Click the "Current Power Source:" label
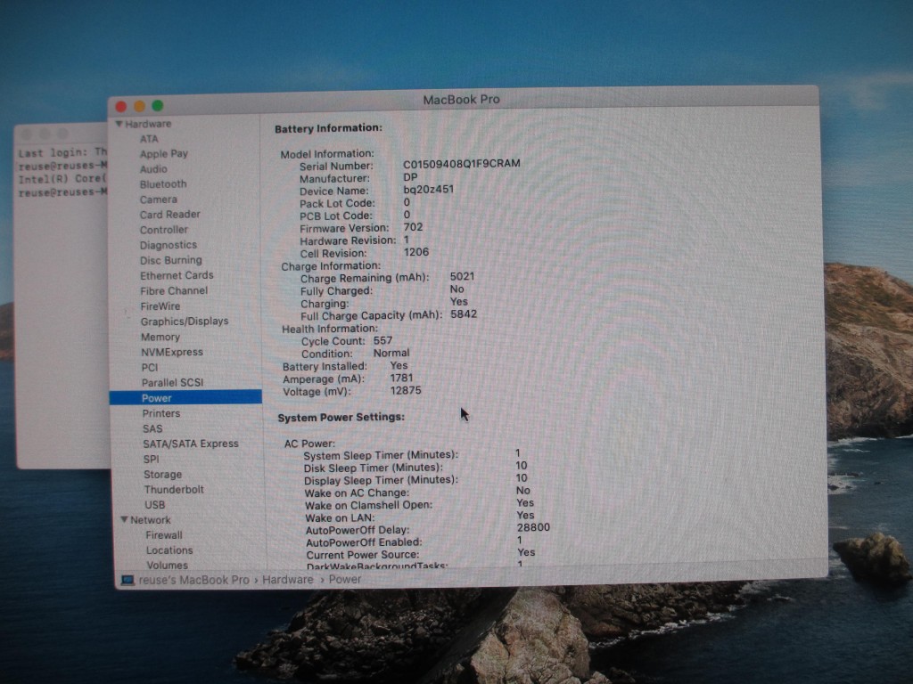Image resolution: width=913 pixels, height=684 pixels. coord(362,555)
